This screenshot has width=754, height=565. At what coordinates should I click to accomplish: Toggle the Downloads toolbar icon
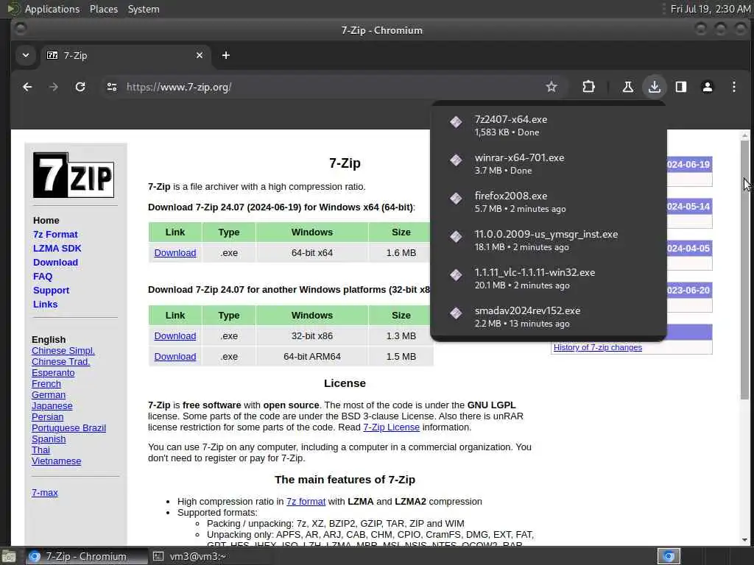tap(654, 87)
